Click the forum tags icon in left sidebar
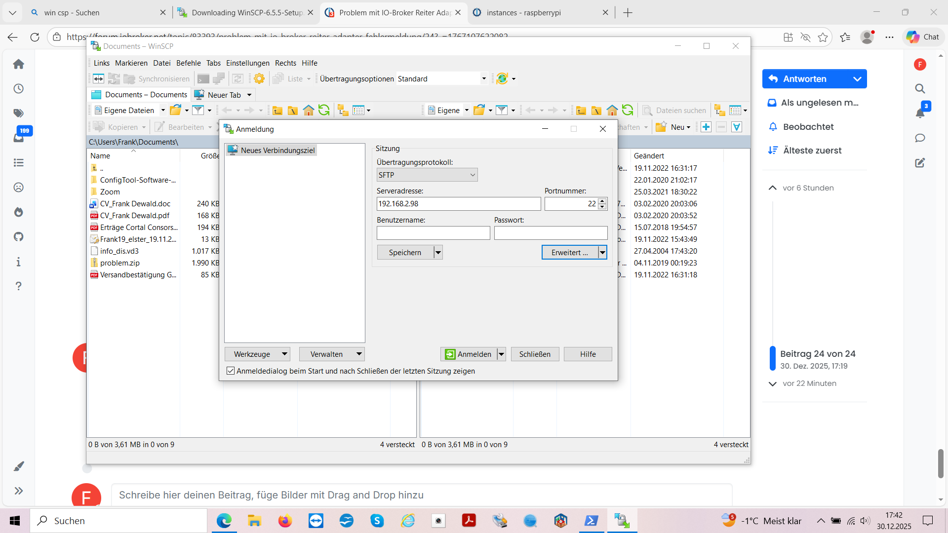948x533 pixels. pyautogui.click(x=19, y=113)
